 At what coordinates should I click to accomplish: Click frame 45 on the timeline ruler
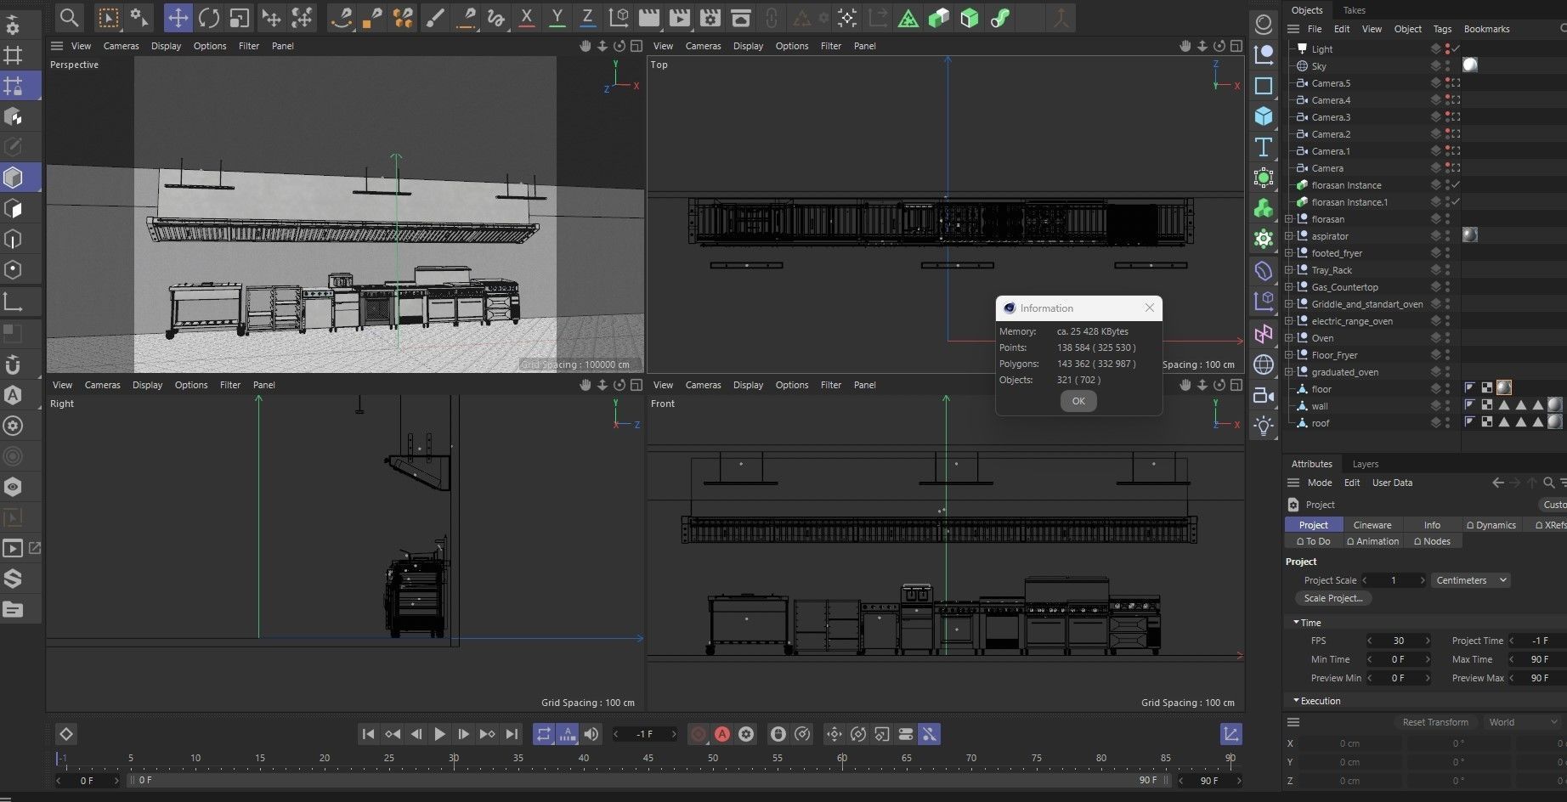(x=648, y=758)
